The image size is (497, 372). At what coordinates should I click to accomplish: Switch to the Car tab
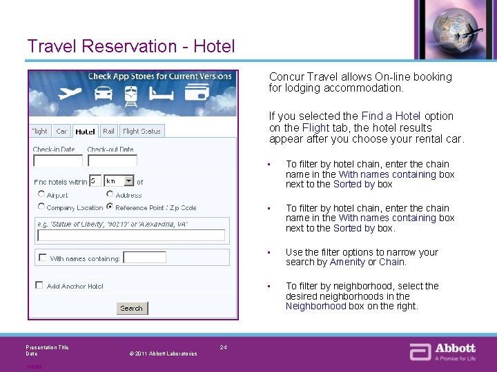pyautogui.click(x=61, y=131)
